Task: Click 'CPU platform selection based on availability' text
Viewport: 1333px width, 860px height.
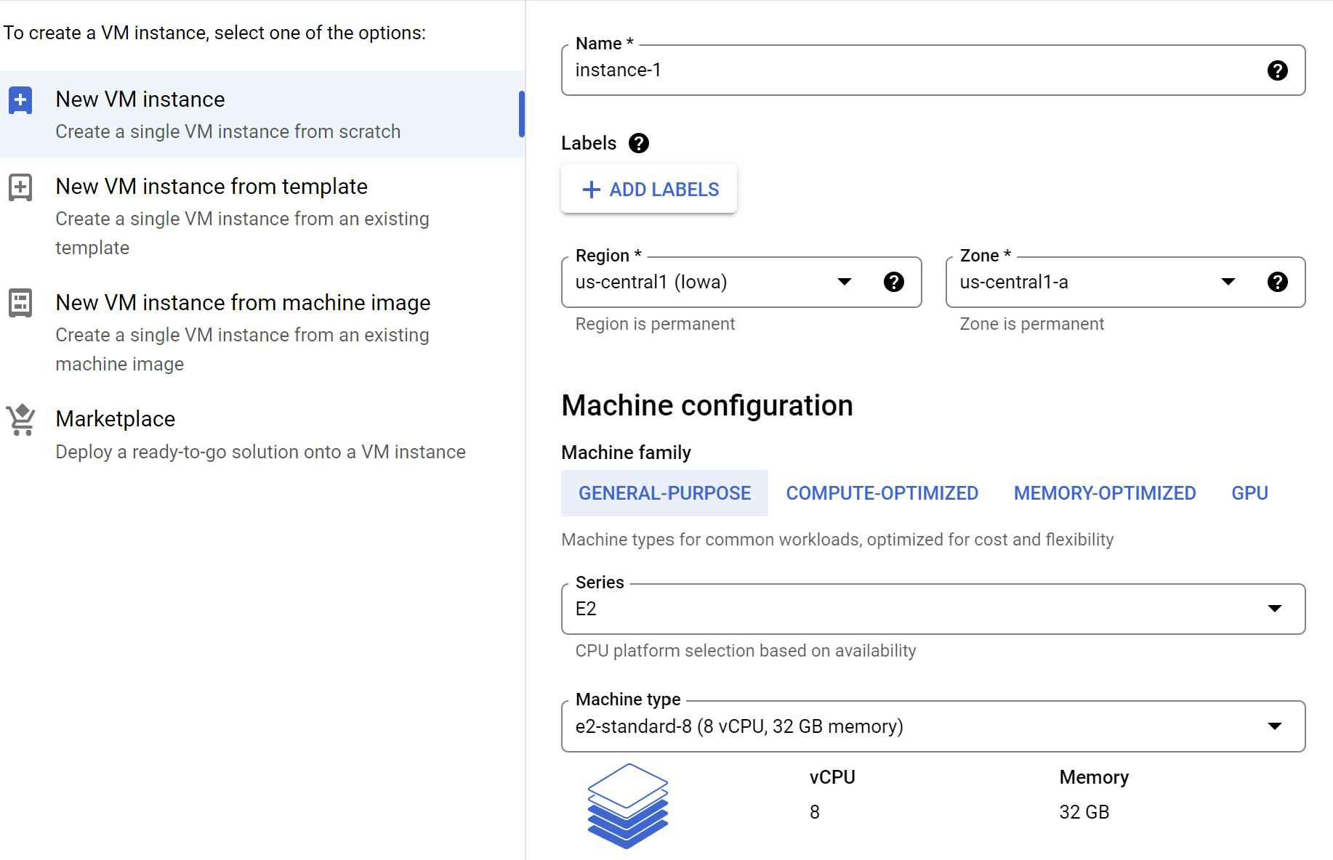Action: (x=745, y=651)
